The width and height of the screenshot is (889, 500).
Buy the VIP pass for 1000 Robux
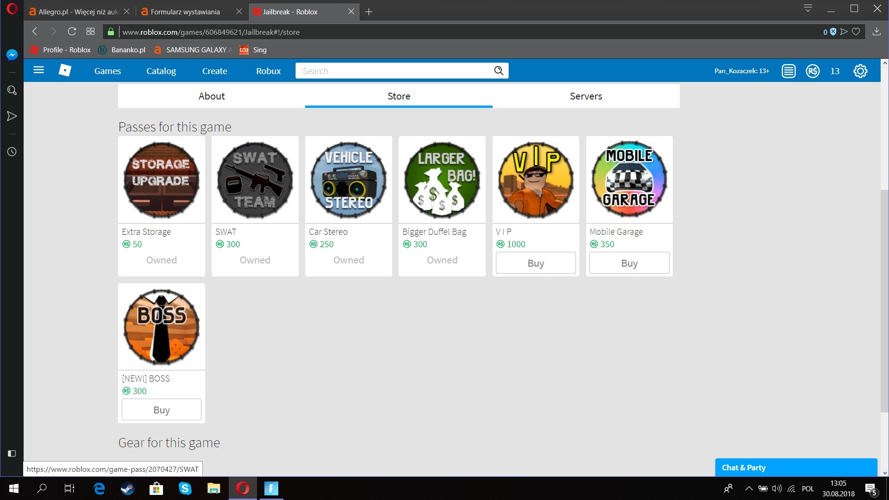pyautogui.click(x=535, y=263)
